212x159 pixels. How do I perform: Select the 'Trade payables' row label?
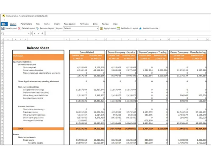[x=31, y=112]
